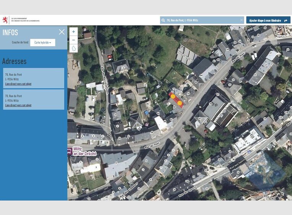This screenshot has width=292, height=215.
Task: Click the 'Wiltz an der Driicht' map label
Action: point(84,151)
